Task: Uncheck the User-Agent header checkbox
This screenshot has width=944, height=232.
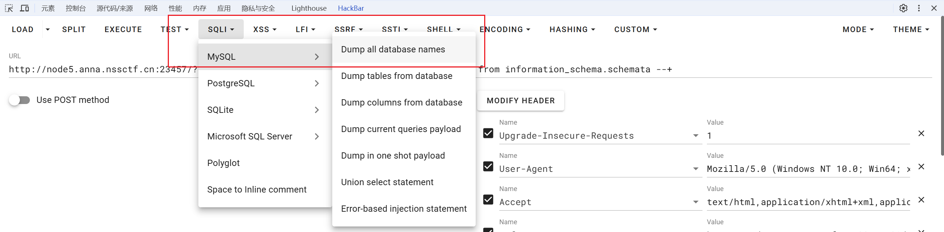Action: coord(488,166)
